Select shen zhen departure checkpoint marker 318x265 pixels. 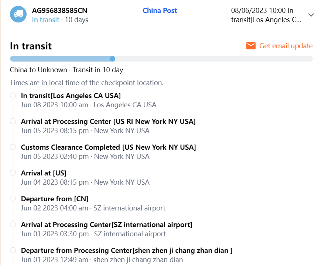click(13, 250)
